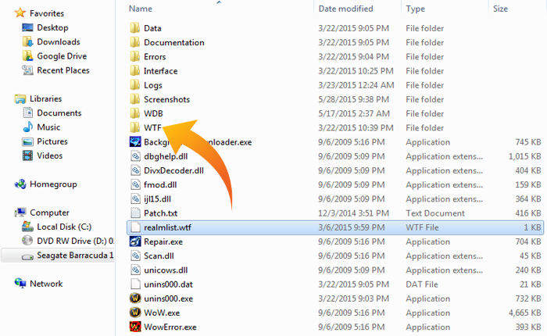Click the WoW.exe game icon
547x336 pixels.
tap(135, 313)
